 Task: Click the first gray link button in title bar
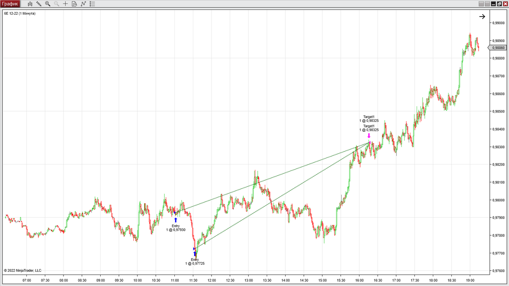coord(481,4)
